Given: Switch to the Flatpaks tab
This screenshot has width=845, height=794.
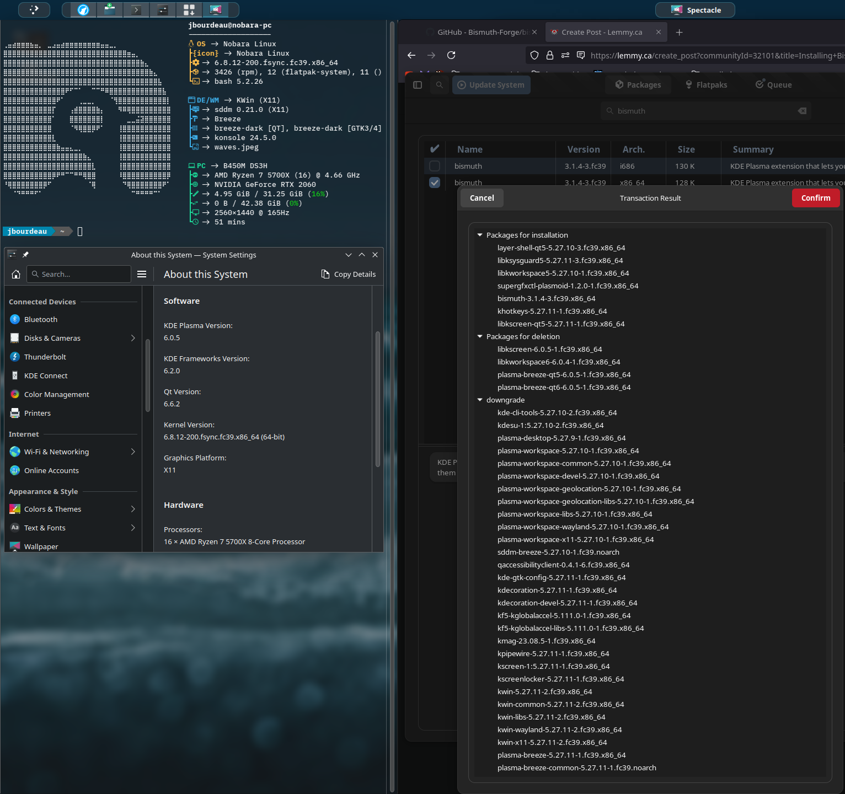Looking at the screenshot, I should click(706, 85).
